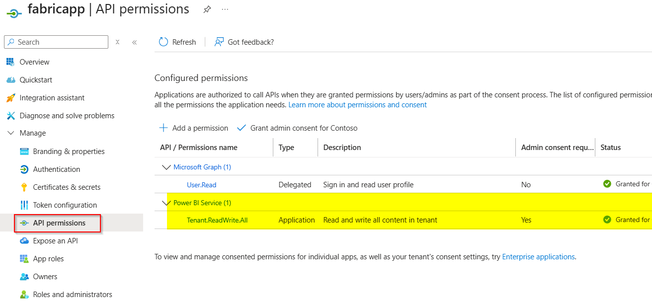This screenshot has height=305, width=652.
Task: Click Grant admin consent for Contoso
Action: 304,128
